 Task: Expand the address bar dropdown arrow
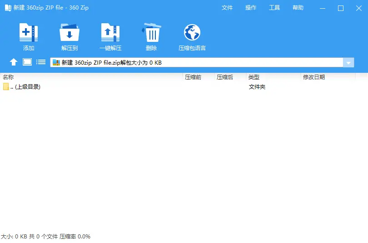tap(348, 63)
